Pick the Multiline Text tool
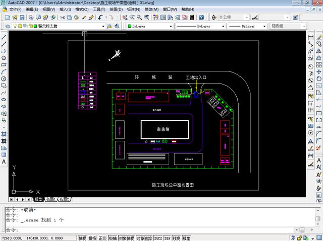Viewport: 323px width, 241px height. coord(4,162)
